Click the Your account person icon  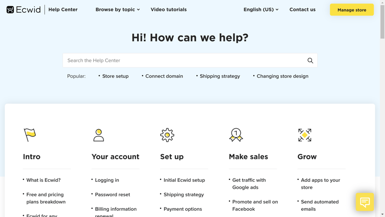99,135
